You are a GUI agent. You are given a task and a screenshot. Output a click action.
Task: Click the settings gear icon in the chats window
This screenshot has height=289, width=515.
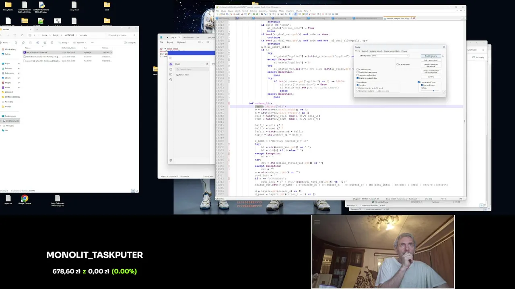point(171,161)
